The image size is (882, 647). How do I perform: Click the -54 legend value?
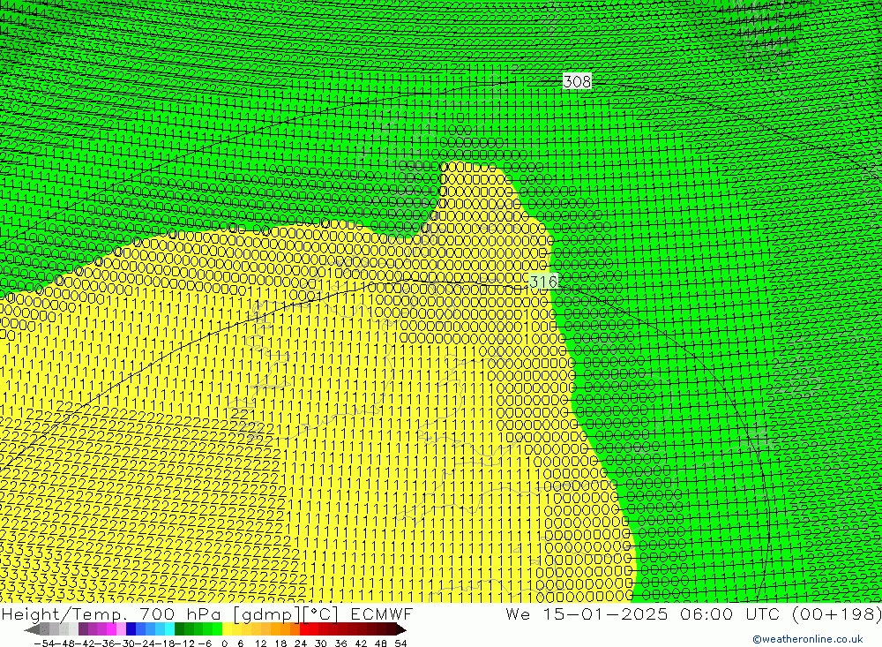coord(44,643)
